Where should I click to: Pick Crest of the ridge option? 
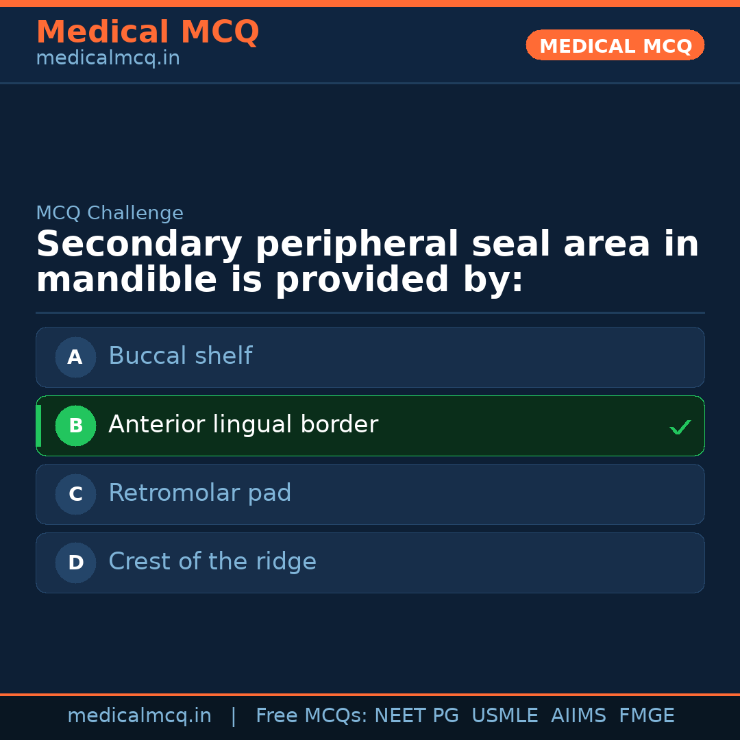[x=370, y=563]
